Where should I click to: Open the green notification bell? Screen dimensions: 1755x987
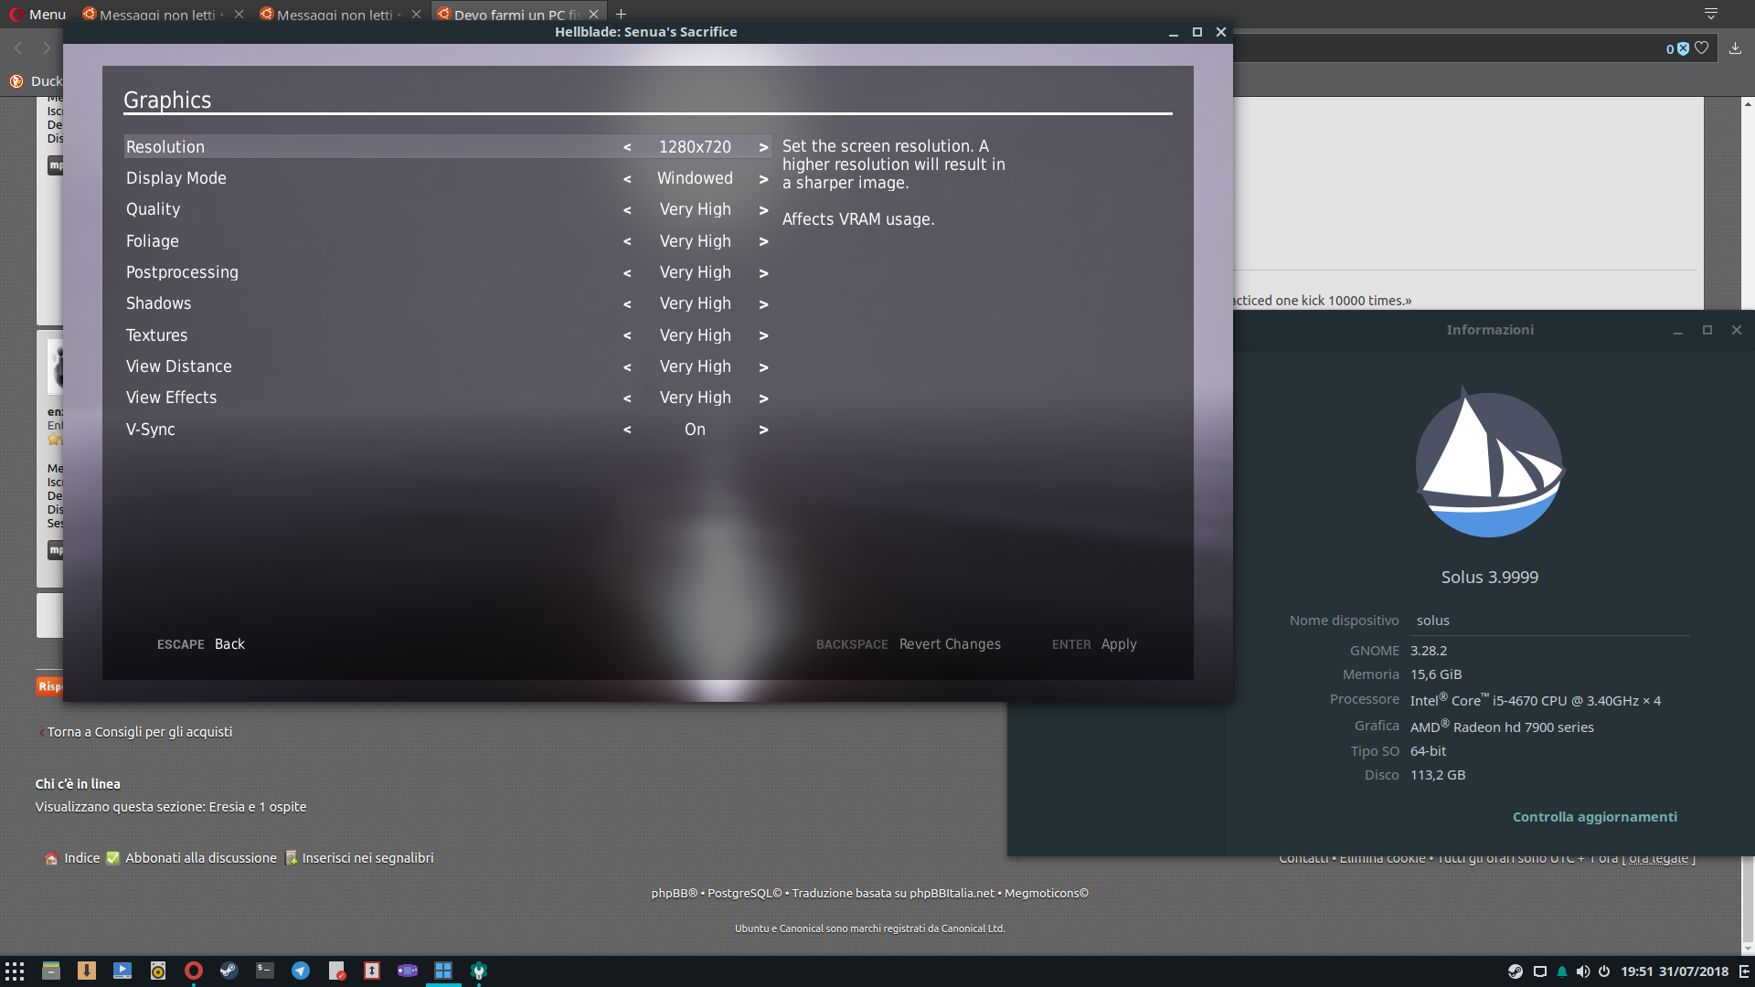pos(1562,971)
